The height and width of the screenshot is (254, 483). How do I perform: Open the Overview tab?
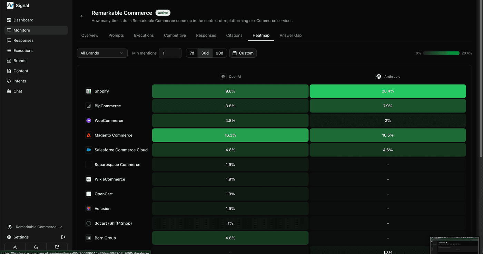click(90, 36)
